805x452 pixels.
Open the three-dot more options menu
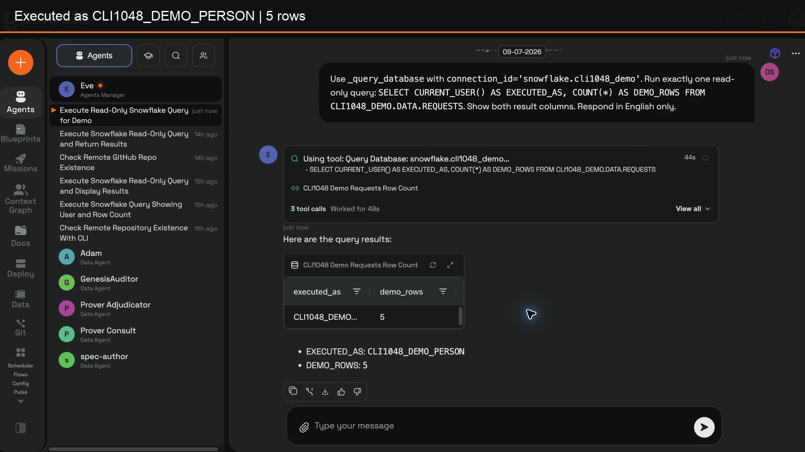pos(795,53)
